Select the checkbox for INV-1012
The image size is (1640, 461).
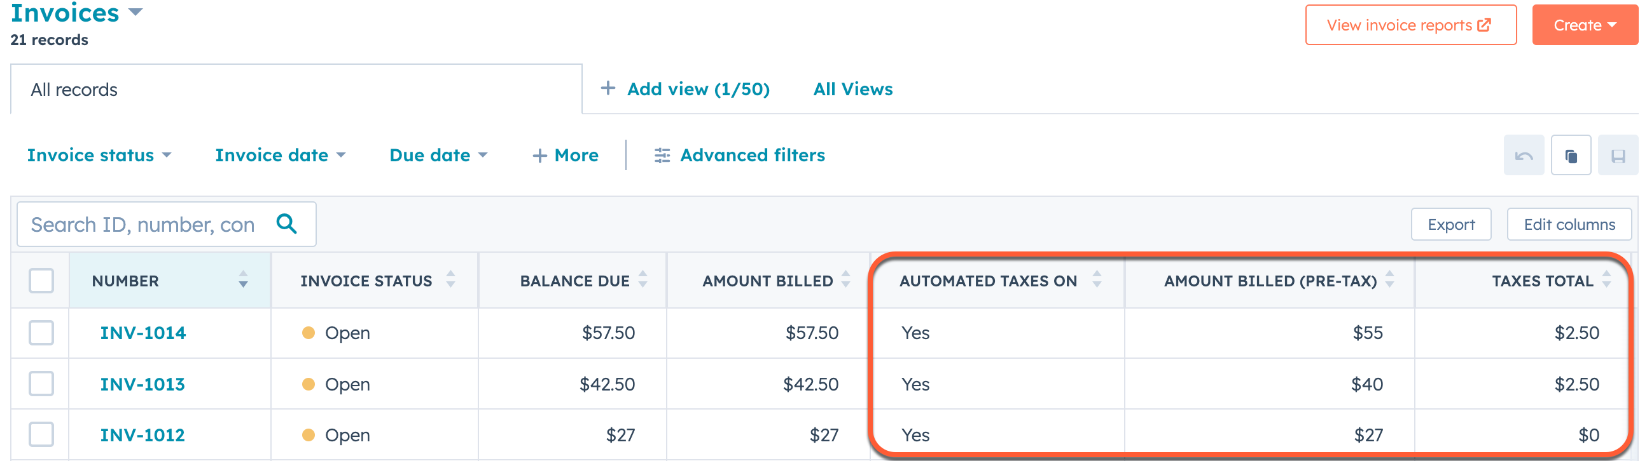click(x=41, y=435)
